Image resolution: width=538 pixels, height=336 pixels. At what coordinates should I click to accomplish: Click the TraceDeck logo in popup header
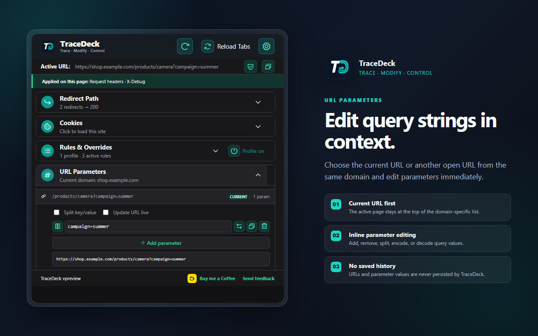(48, 46)
